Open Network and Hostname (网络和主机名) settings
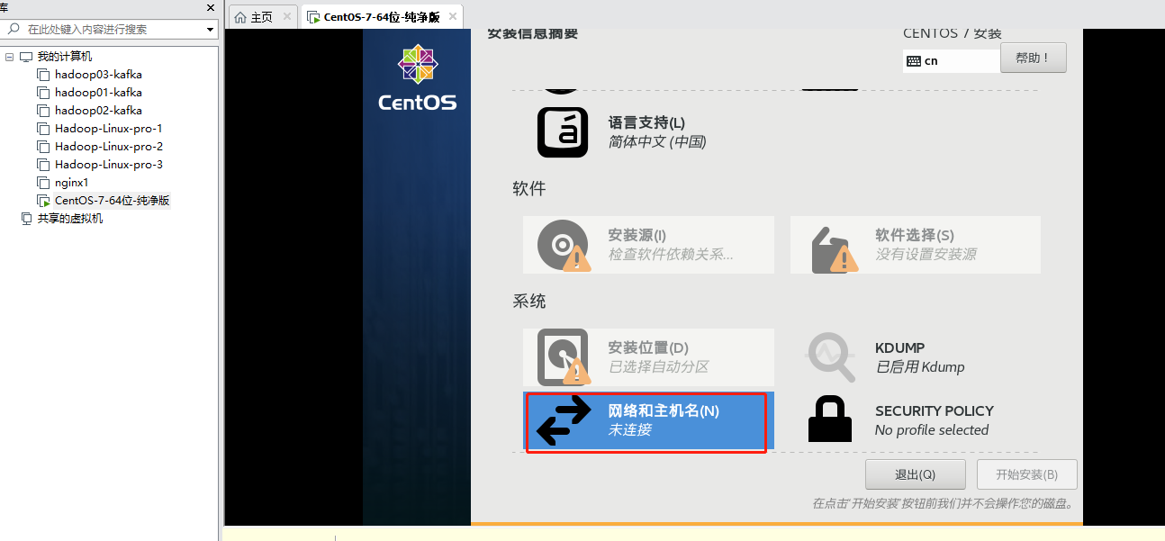1165x541 pixels. [x=648, y=420]
